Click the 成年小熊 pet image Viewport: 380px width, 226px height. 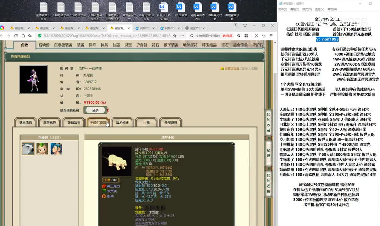click(117, 161)
